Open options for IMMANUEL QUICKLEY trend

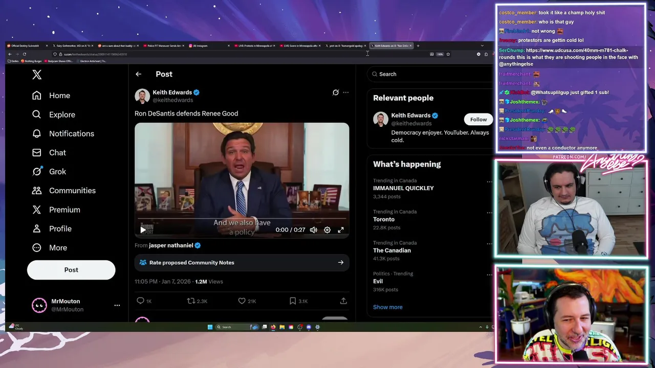click(489, 181)
